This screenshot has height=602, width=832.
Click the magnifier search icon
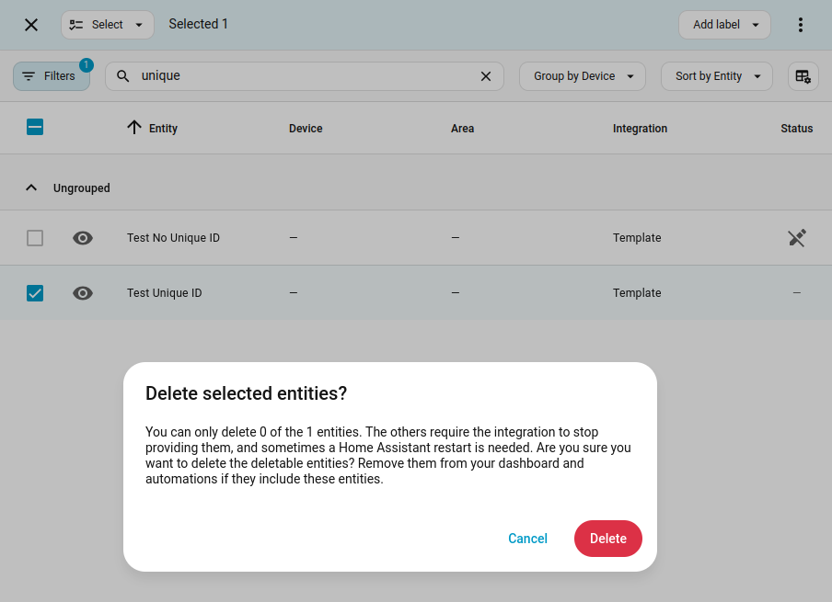(x=123, y=76)
